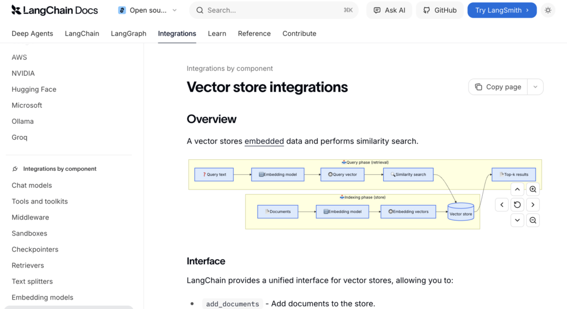Pan the diagram upward
This screenshot has height=309, width=567.
click(517, 189)
